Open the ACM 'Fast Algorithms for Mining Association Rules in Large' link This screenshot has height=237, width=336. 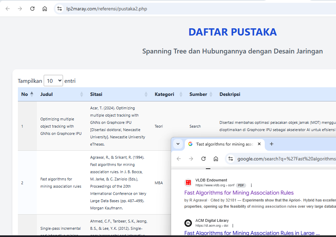click(x=252, y=233)
